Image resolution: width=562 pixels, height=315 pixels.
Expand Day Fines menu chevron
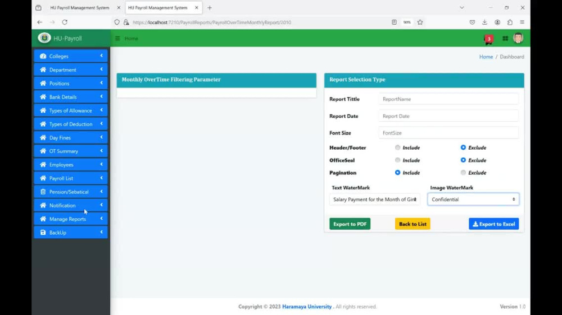[101, 137]
